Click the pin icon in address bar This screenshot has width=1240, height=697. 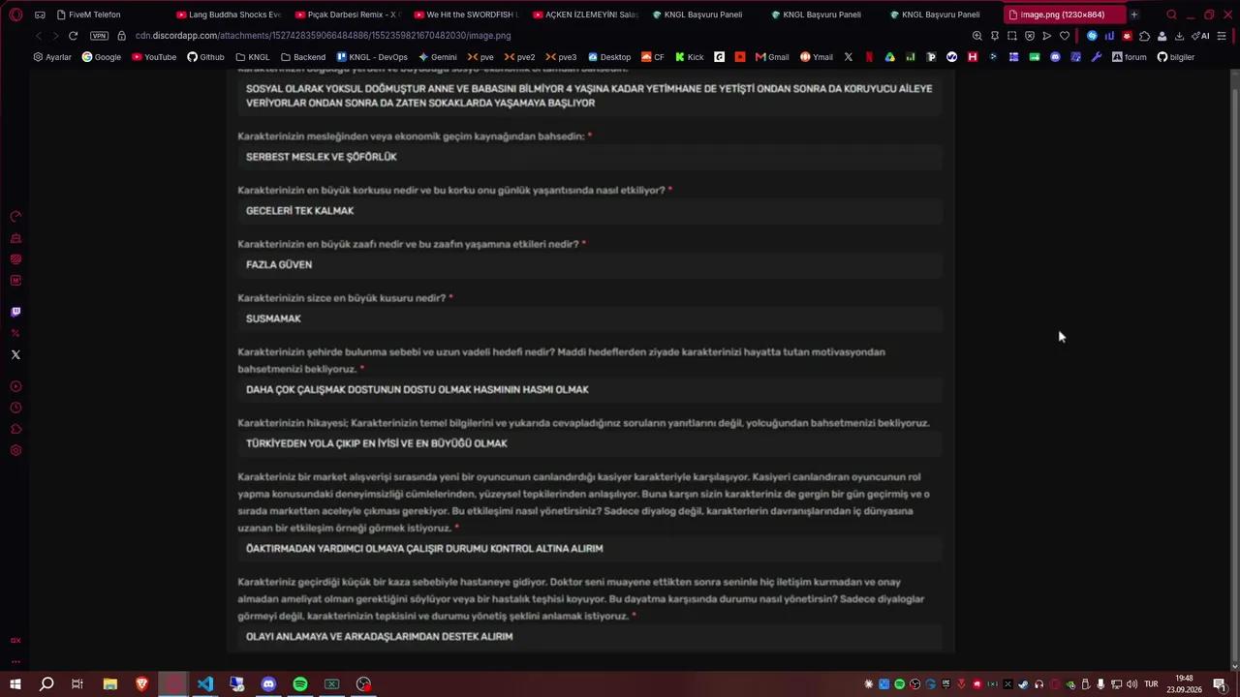point(994,36)
